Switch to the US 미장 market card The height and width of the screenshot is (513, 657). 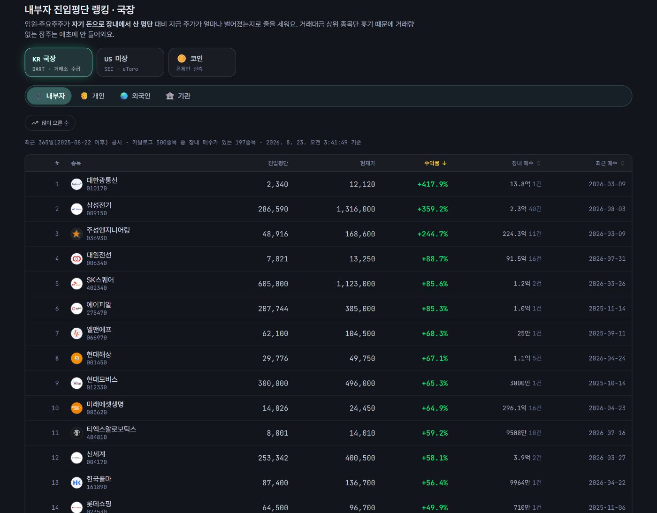point(130,62)
